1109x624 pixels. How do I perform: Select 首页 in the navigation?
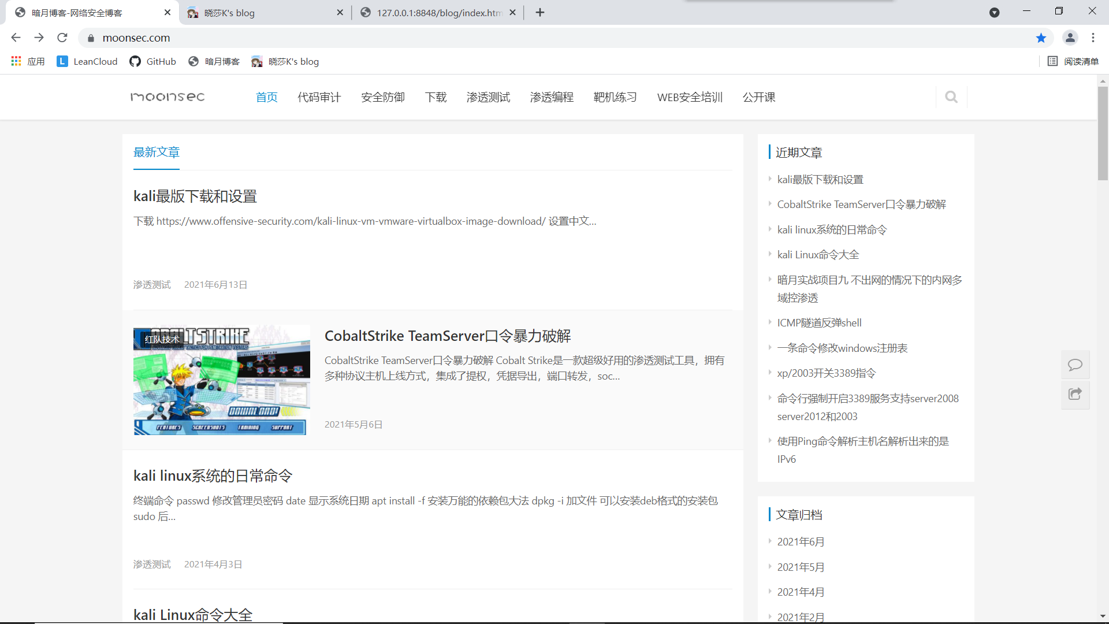pyautogui.click(x=267, y=97)
